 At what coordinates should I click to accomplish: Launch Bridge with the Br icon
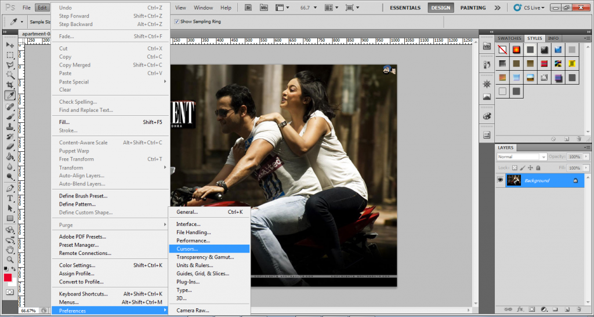tap(248, 8)
